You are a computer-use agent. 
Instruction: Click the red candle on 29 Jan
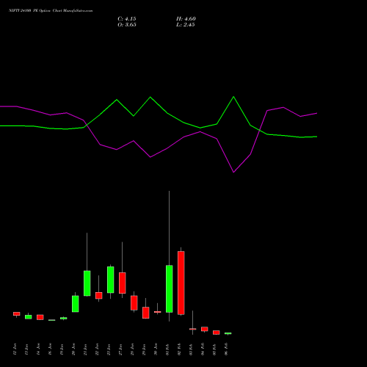146,313
